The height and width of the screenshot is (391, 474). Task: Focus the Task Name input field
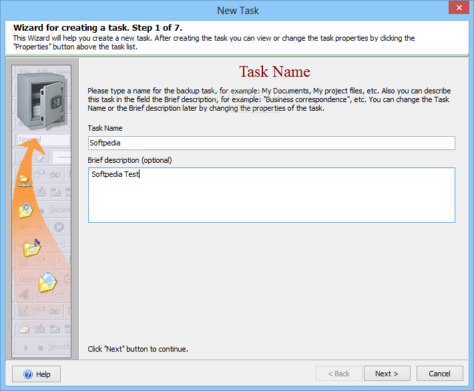point(272,143)
